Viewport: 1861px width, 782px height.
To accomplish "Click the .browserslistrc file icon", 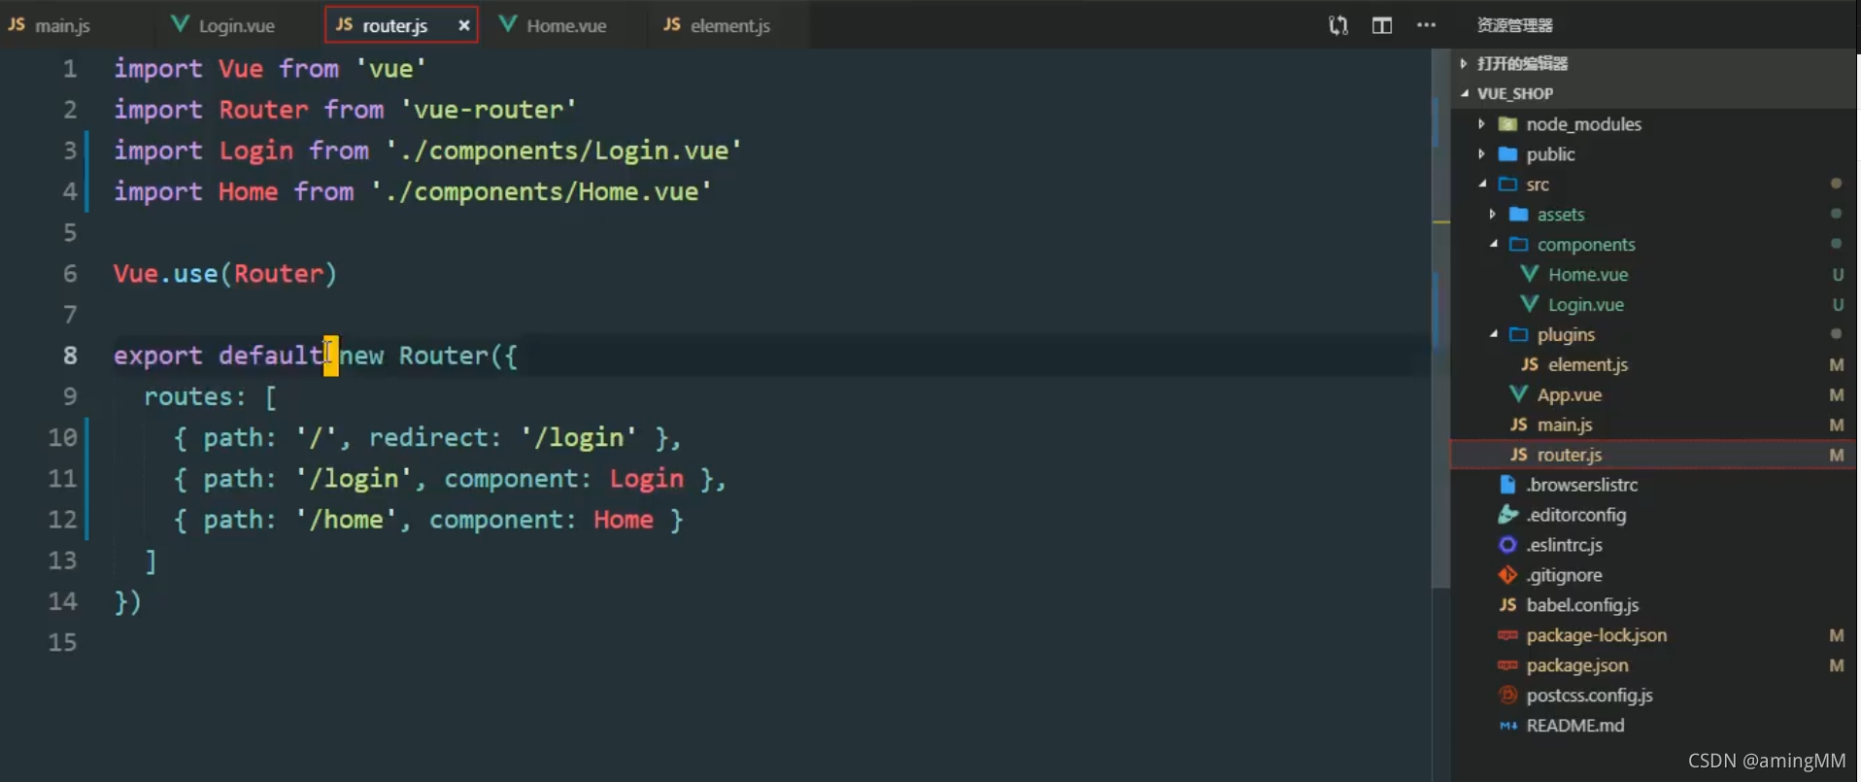I will [1507, 485].
